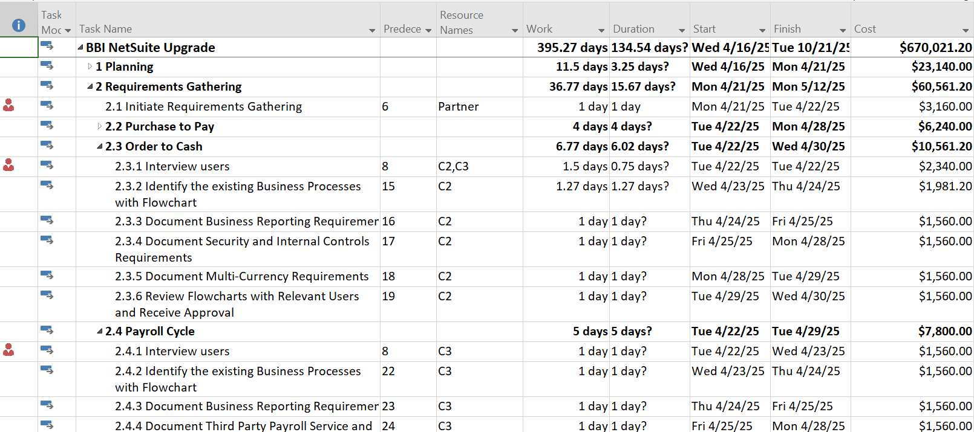Select the 2.3.5 Document Multi-Currency Requirements task
Image resolution: width=974 pixels, height=432 pixels.
click(241, 276)
